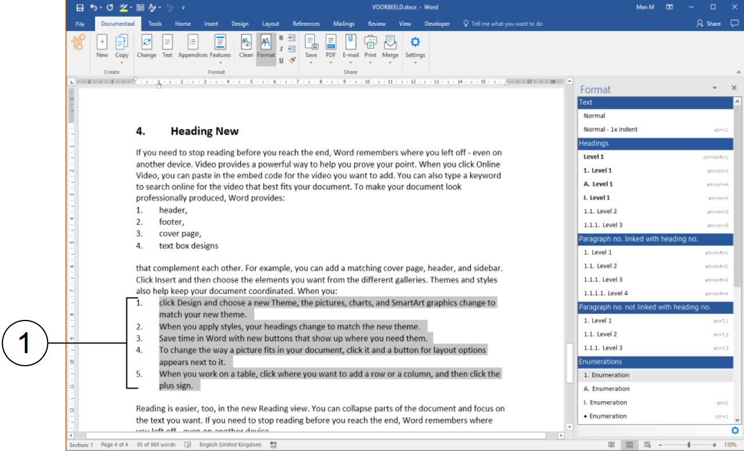Screen dimensions: 744x451
Task: Open Settings using the ribbon gear icon
Action: pyautogui.click(x=415, y=42)
